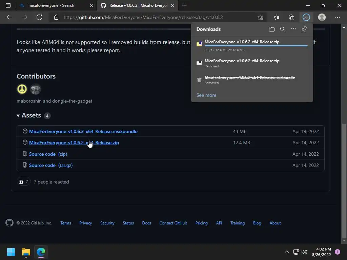Click the zip file icon of active download
Viewport: 347px width, 260px height.
tap(199, 44)
